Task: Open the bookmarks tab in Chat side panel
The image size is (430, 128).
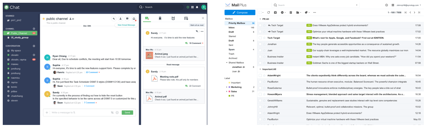Action: click(x=160, y=18)
